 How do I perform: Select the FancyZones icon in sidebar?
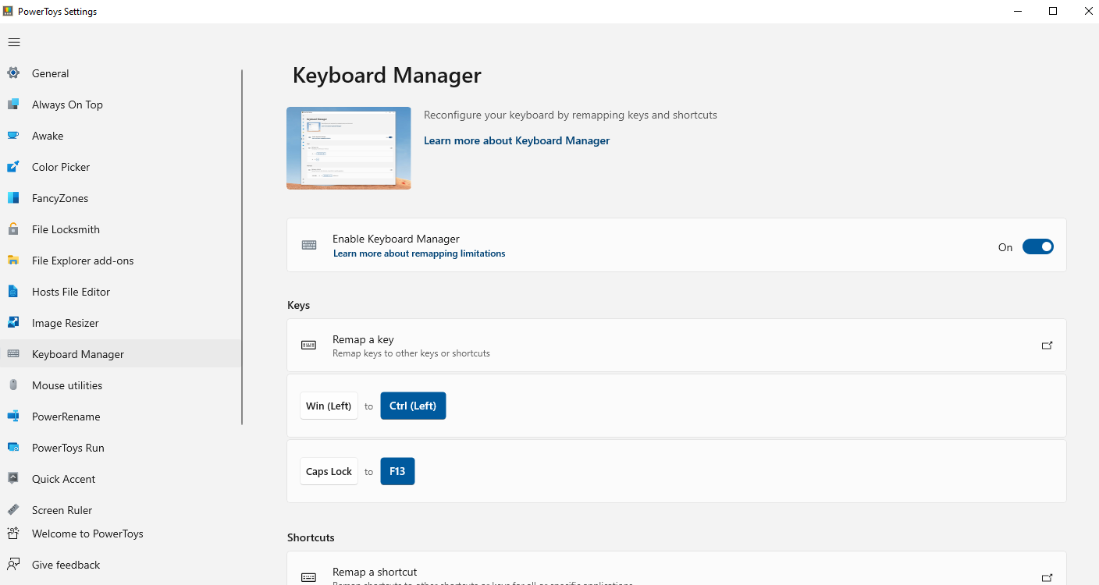pos(13,198)
